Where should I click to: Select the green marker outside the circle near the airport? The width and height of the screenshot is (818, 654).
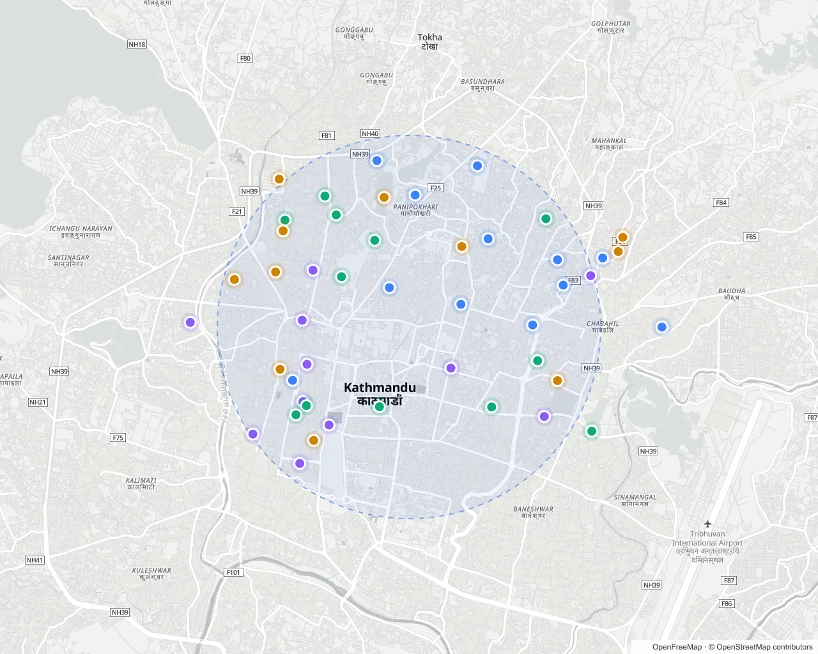592,431
